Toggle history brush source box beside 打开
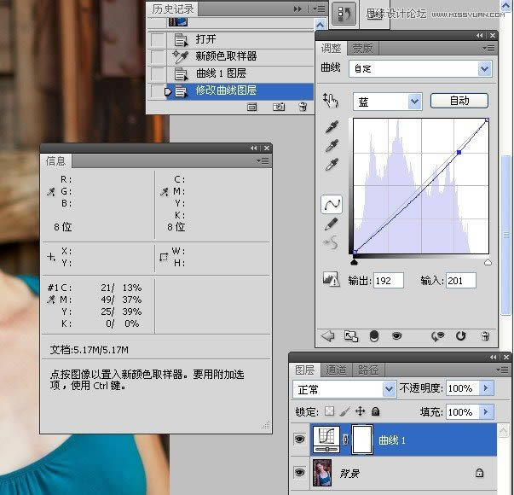This screenshot has width=514, height=495. click(157, 39)
